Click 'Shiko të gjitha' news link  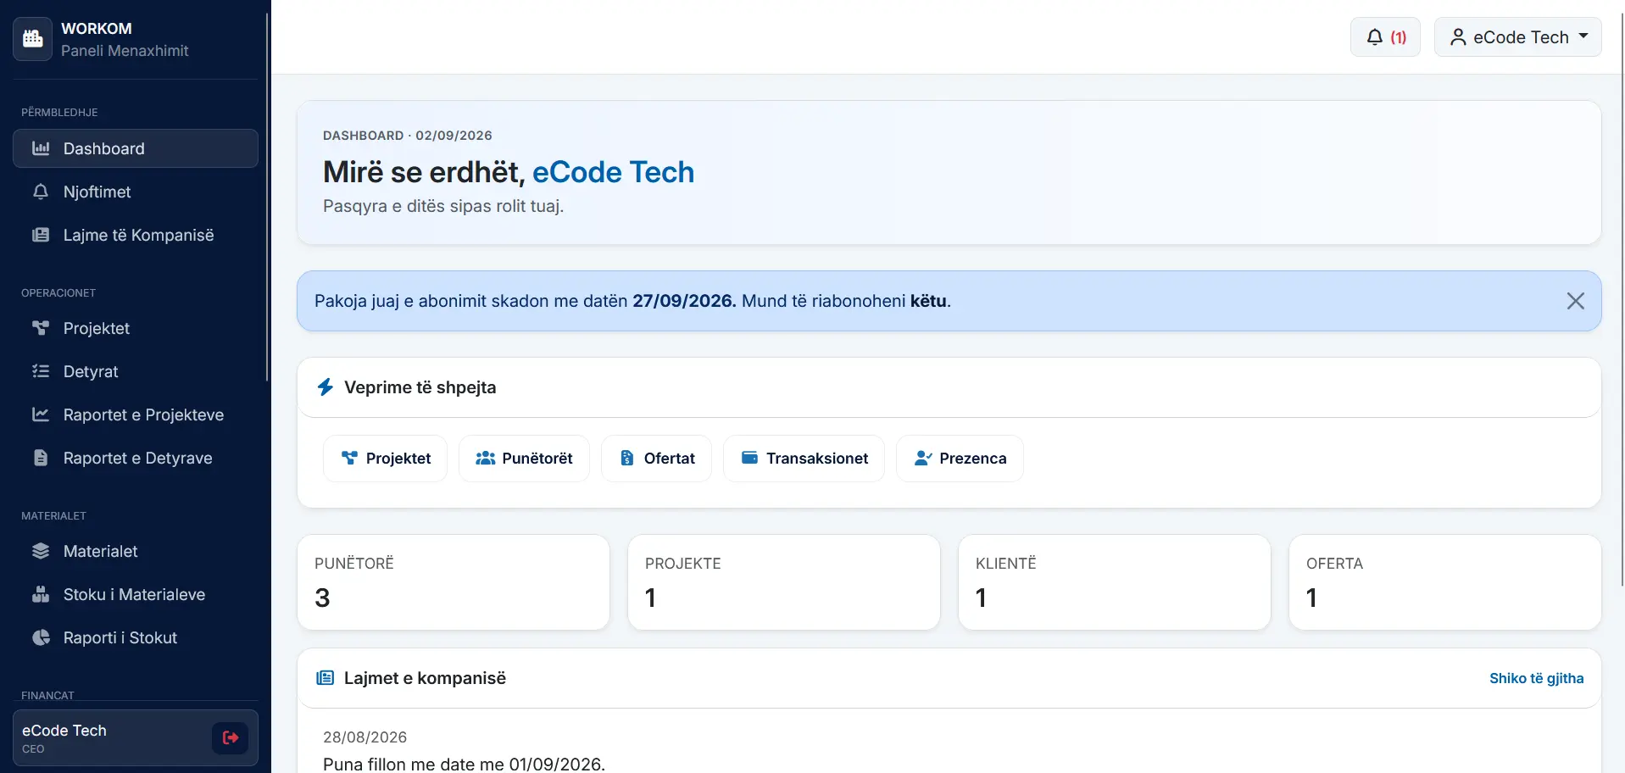[x=1536, y=678]
